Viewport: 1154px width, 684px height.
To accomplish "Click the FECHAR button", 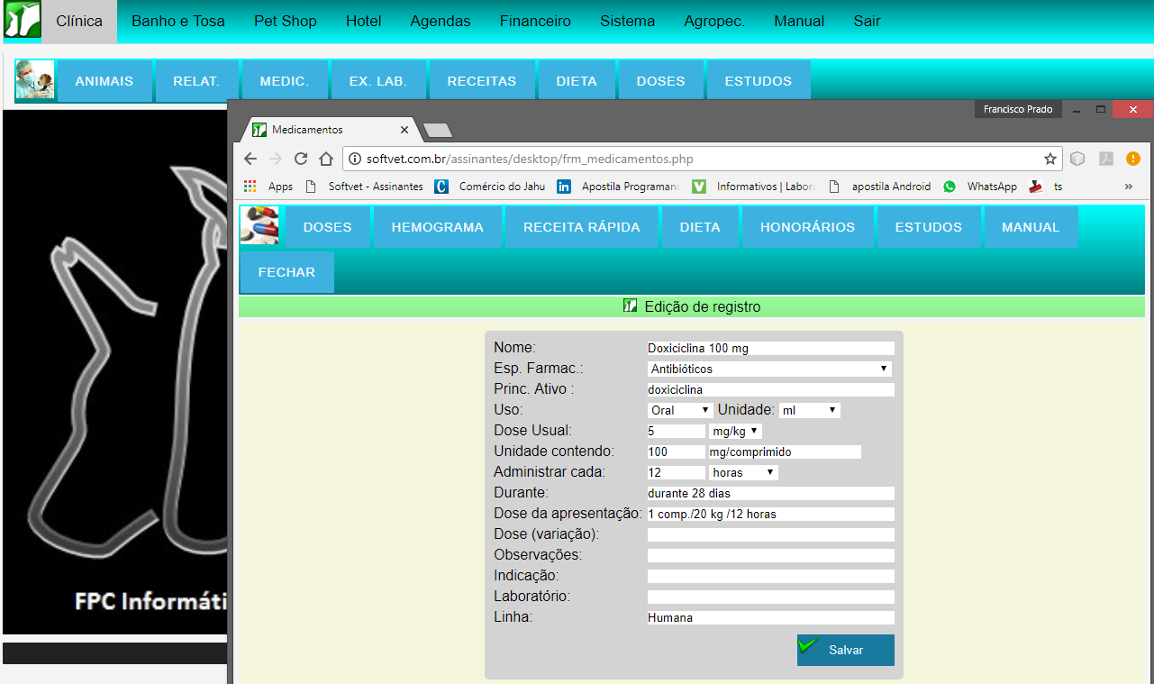I will 286,272.
